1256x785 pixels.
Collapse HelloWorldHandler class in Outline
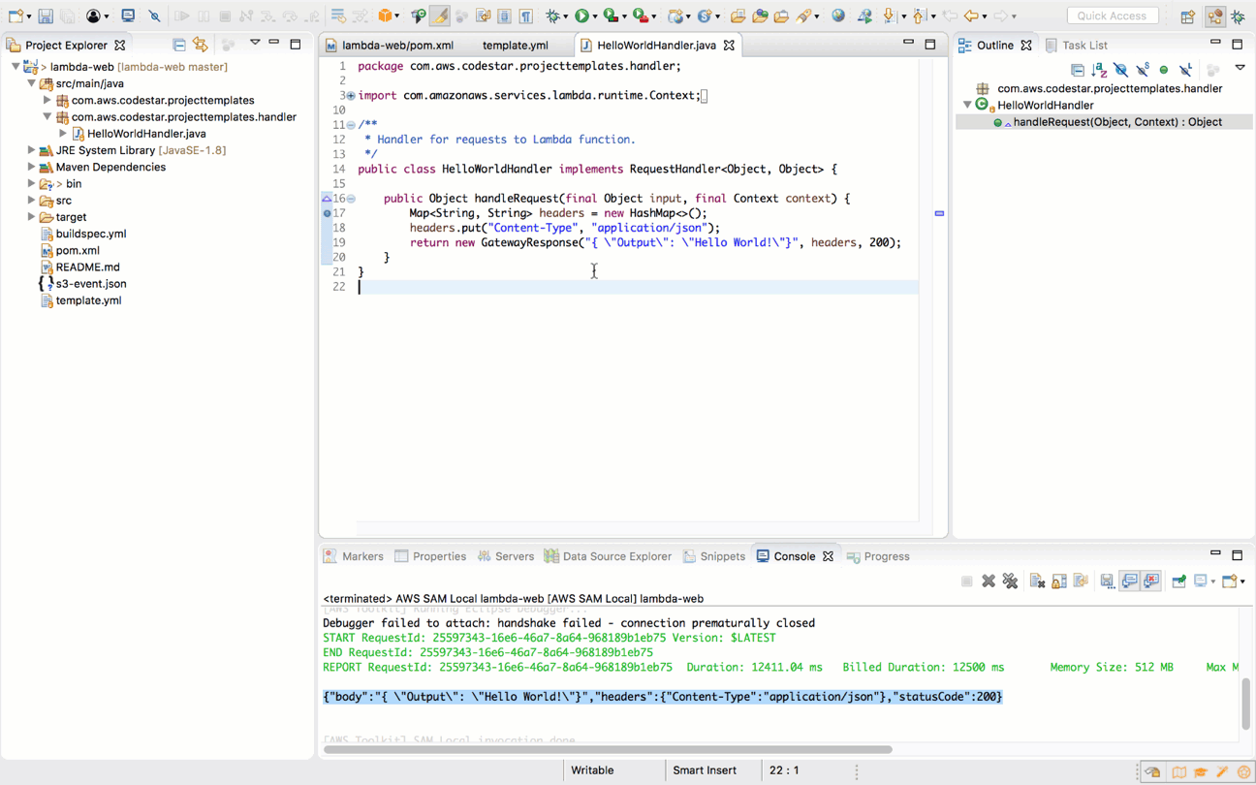click(967, 105)
